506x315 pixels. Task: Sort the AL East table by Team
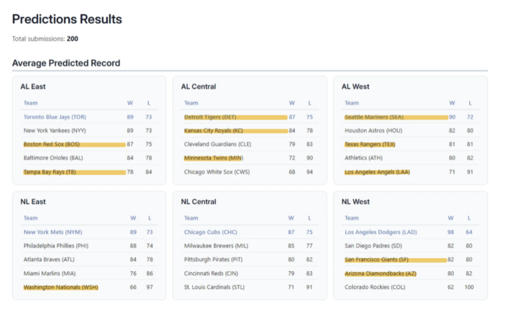coord(31,103)
